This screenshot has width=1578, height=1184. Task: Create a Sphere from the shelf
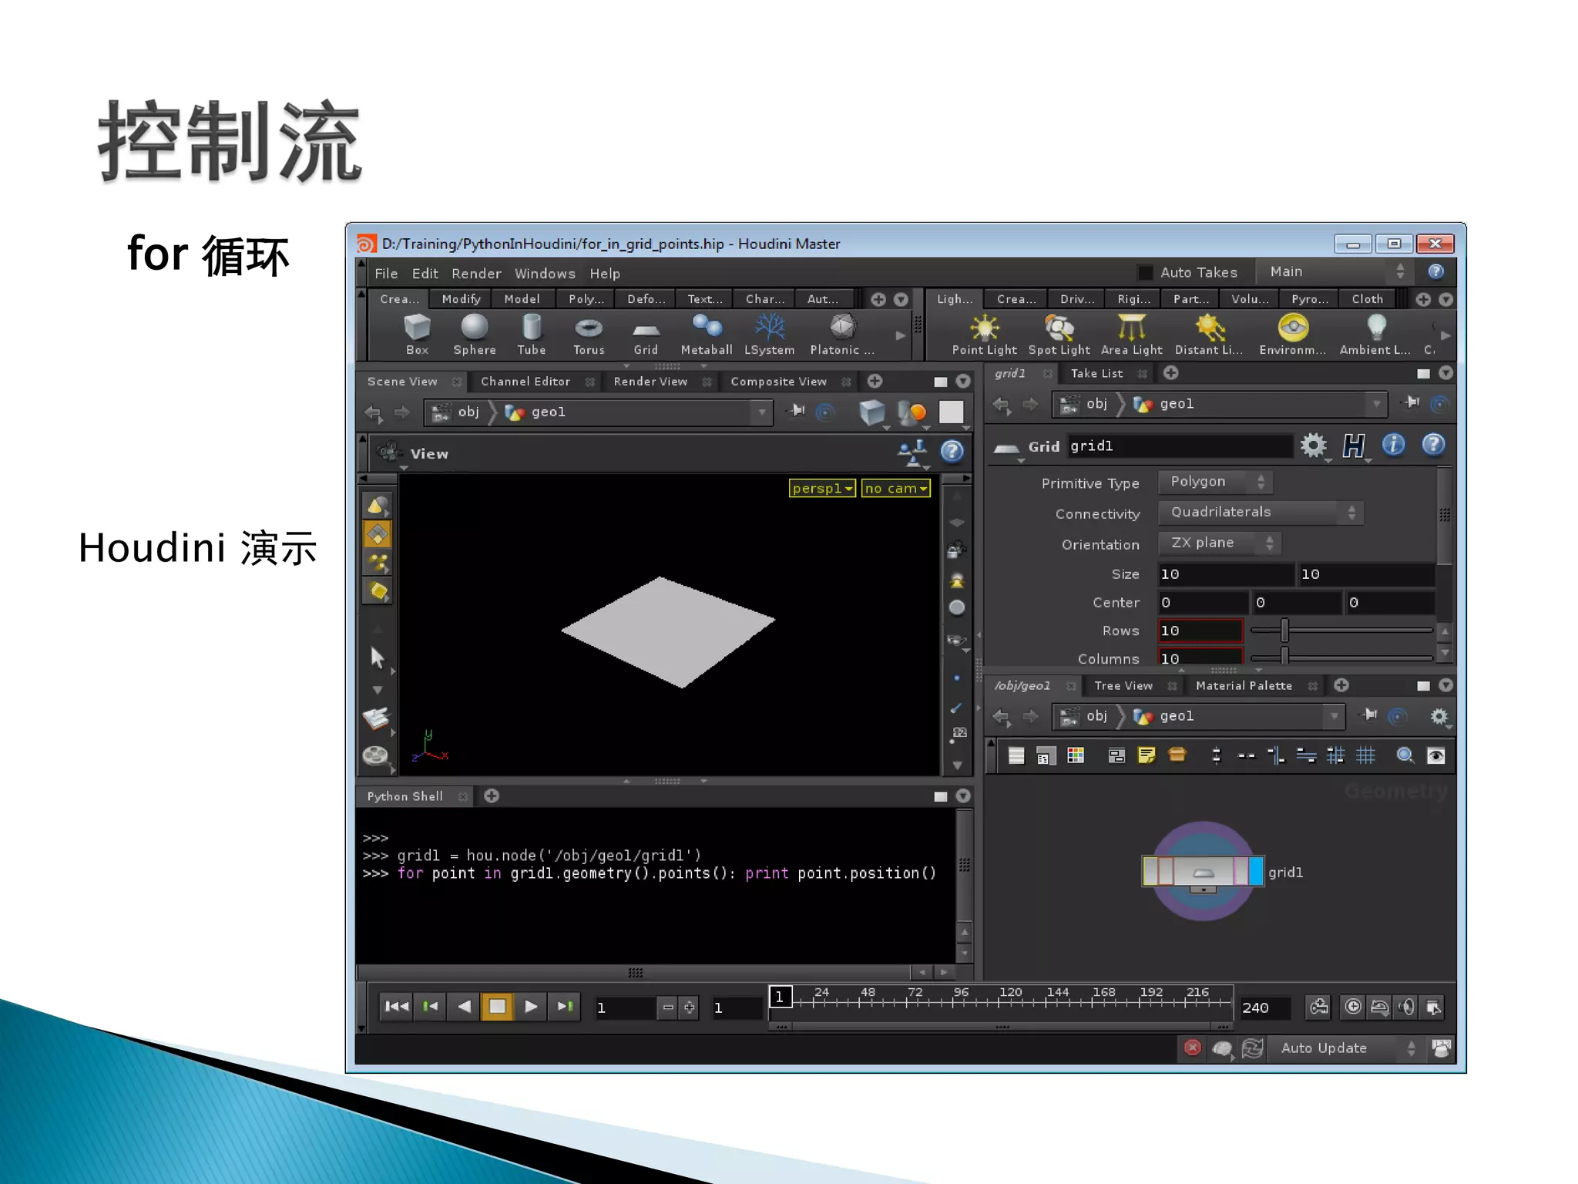[x=474, y=335]
